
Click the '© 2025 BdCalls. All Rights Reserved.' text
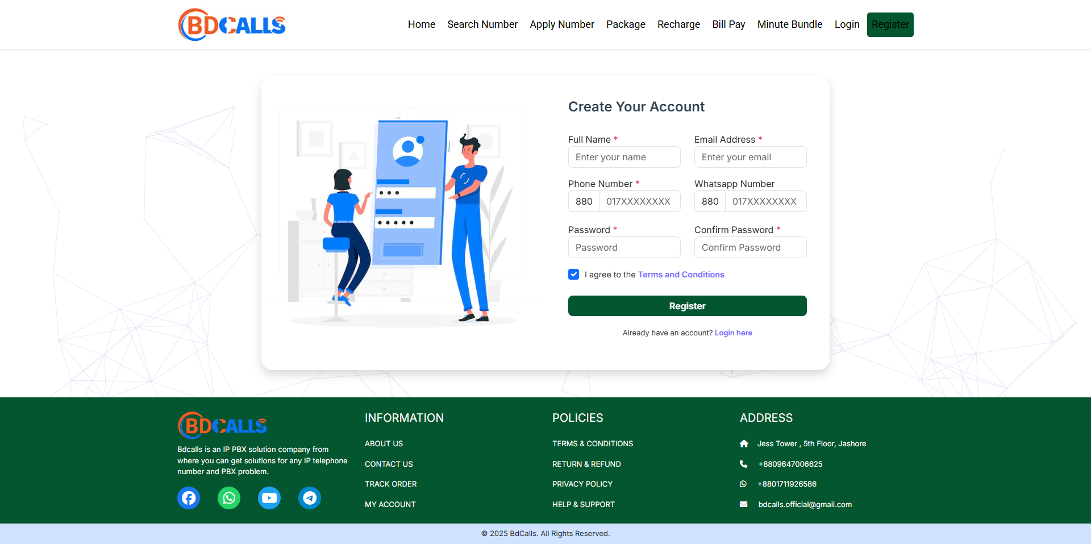click(x=545, y=533)
